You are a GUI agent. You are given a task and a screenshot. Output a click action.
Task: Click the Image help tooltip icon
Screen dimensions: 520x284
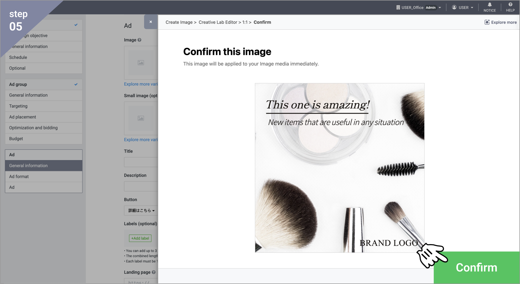point(139,40)
